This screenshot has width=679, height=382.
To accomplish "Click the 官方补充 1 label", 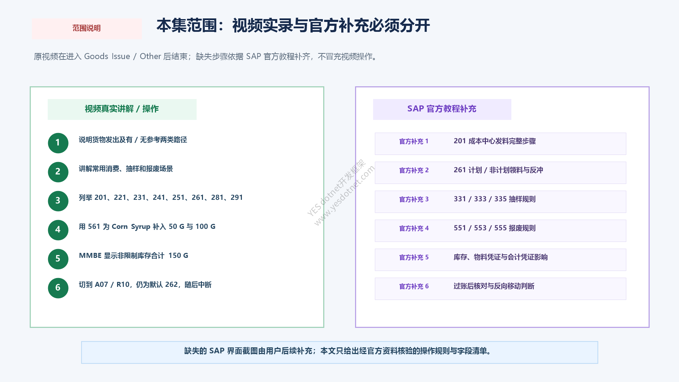I will [x=414, y=141].
